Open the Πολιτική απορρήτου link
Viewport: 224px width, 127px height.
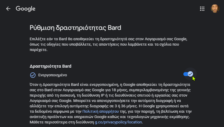pyautogui.click(x=101, y=111)
